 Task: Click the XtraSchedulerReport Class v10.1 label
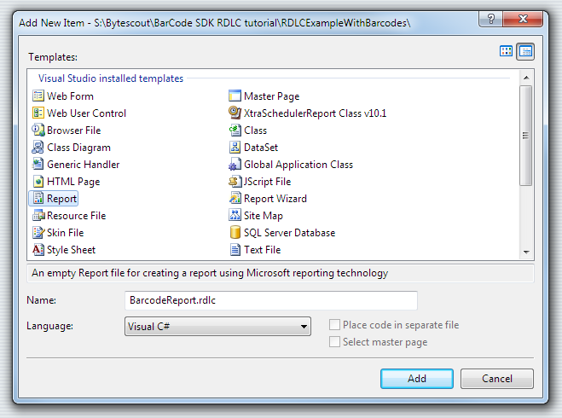(315, 113)
